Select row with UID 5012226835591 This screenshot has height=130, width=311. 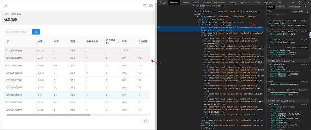77,51
